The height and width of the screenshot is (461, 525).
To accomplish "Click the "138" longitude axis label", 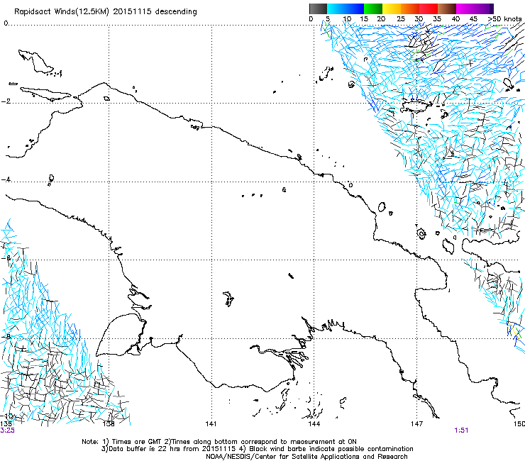I will tap(109, 424).
